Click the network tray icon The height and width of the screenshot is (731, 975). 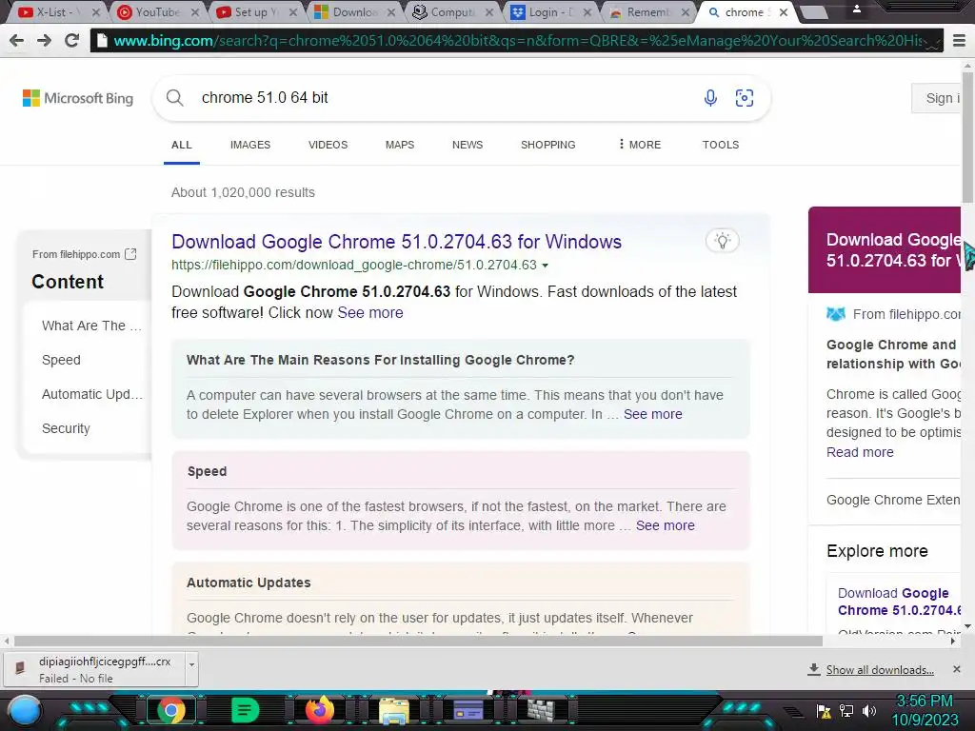(x=846, y=710)
